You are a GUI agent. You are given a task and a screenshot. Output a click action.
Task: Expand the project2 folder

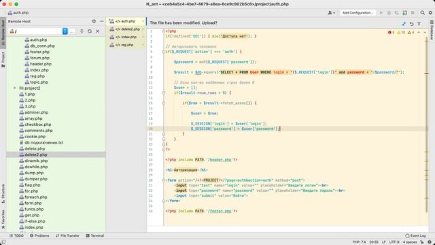[x=15, y=88]
